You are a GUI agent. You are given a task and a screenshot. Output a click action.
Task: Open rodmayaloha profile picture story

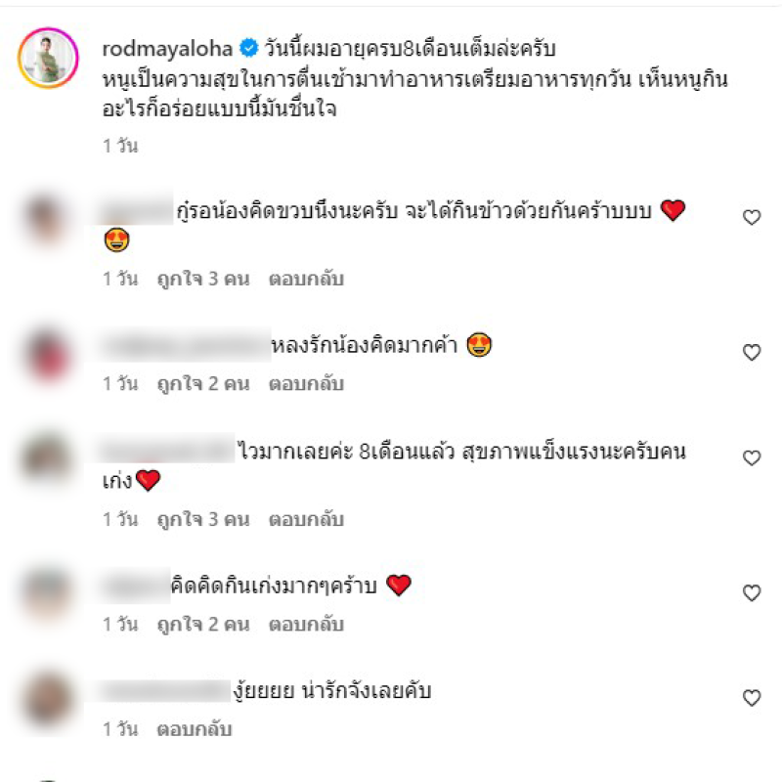48,58
